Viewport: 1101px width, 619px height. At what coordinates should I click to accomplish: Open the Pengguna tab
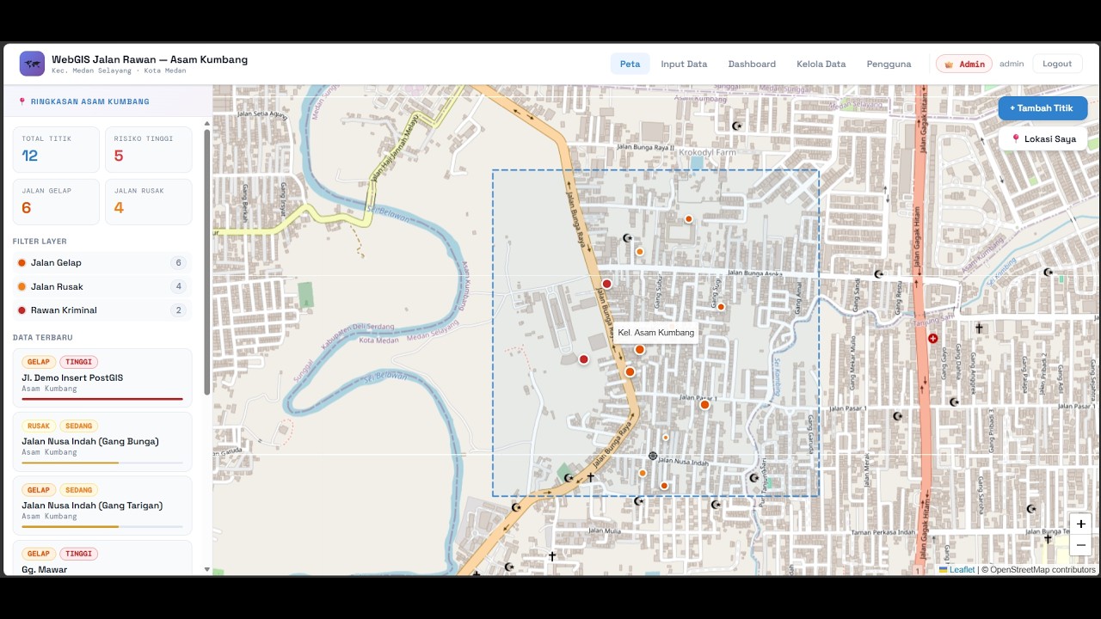tap(889, 64)
